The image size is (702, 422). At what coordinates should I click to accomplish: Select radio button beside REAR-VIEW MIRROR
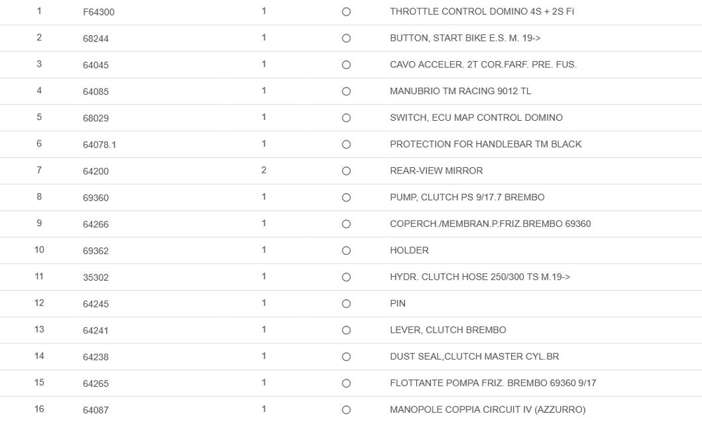346,171
